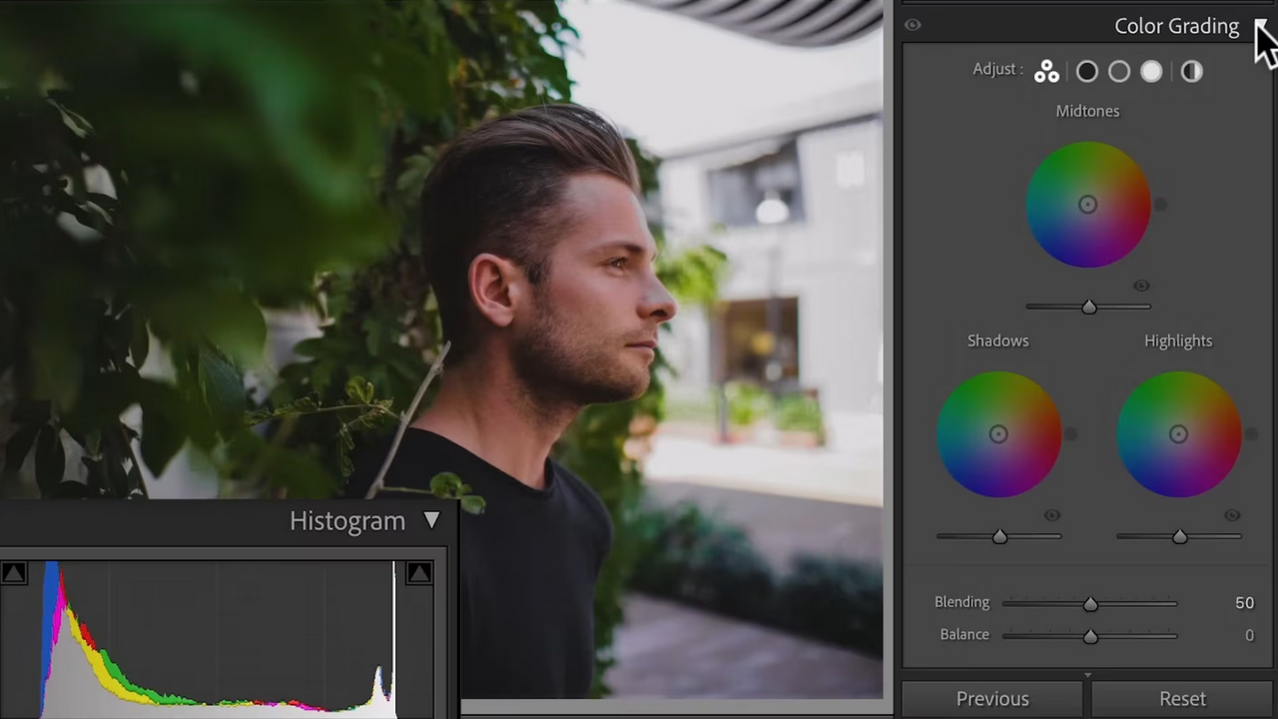Switch Adjust to the Midtones circle icon

pos(1119,71)
